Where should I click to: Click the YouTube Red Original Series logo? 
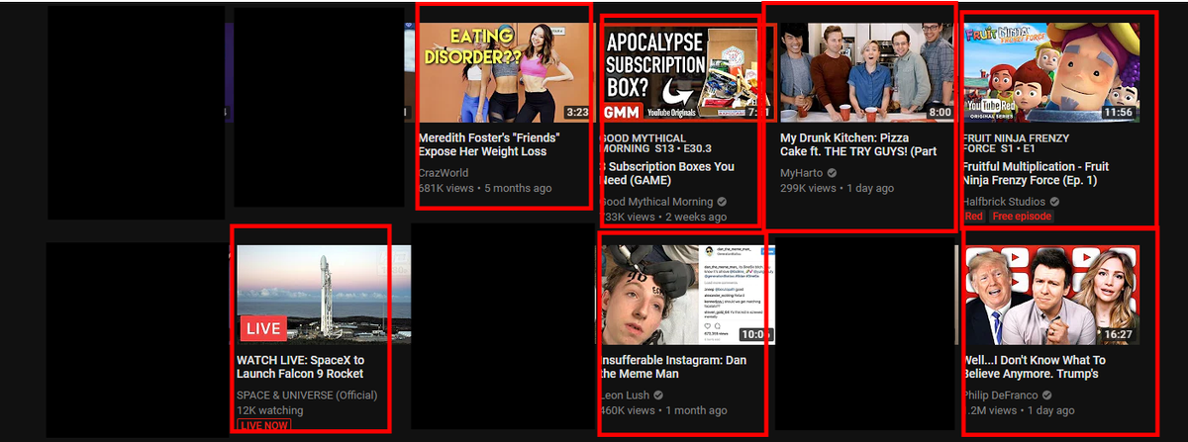tap(990, 108)
